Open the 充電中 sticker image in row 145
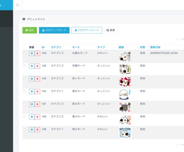Viewport: 184px width, 152px height. [x=125, y=69]
